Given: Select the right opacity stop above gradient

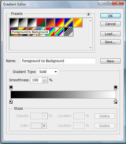Looking at the screenshot, I should 115,88.
